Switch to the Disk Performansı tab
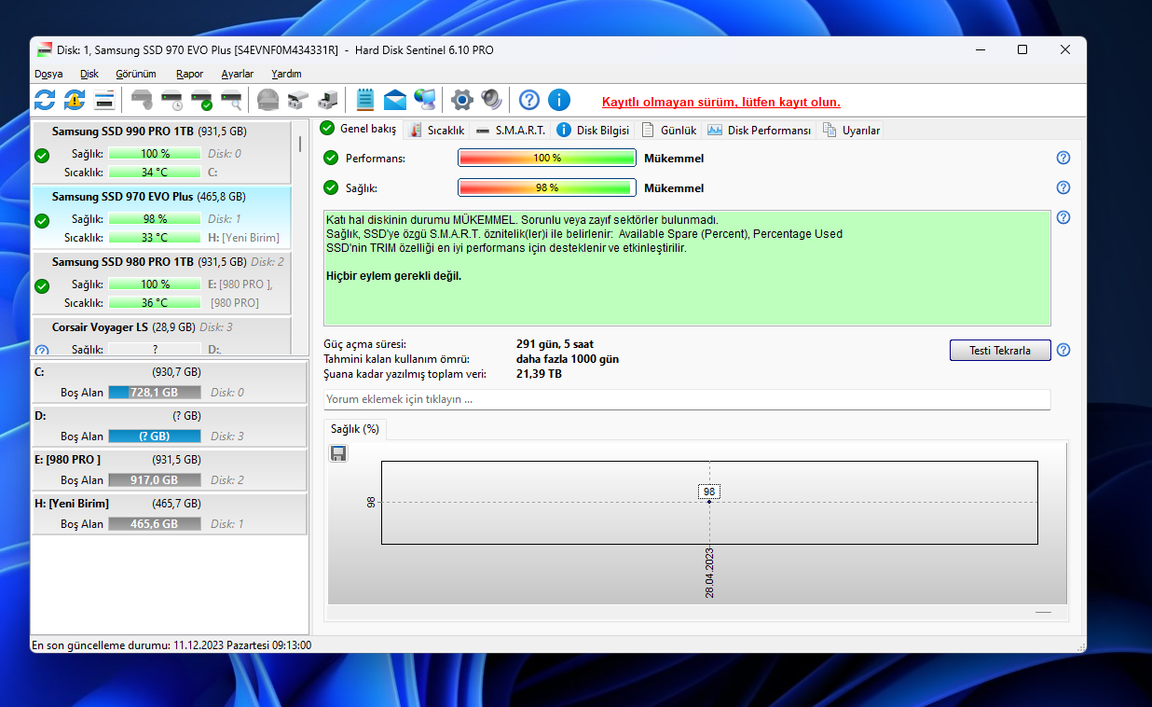This screenshot has width=1152, height=707. point(759,131)
